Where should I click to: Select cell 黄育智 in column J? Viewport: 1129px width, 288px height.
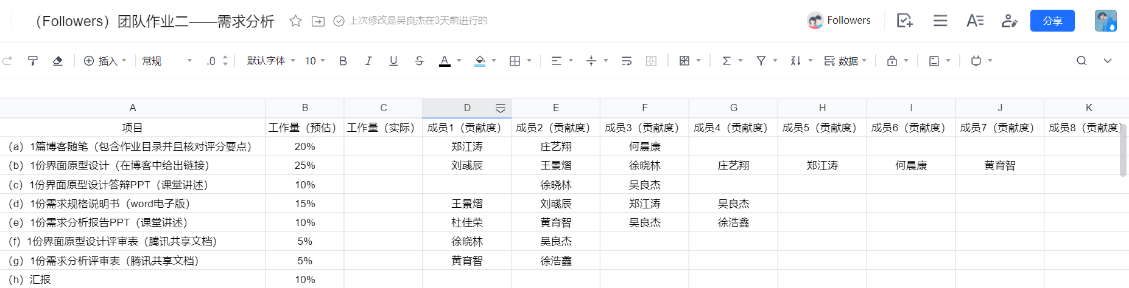click(x=1000, y=165)
